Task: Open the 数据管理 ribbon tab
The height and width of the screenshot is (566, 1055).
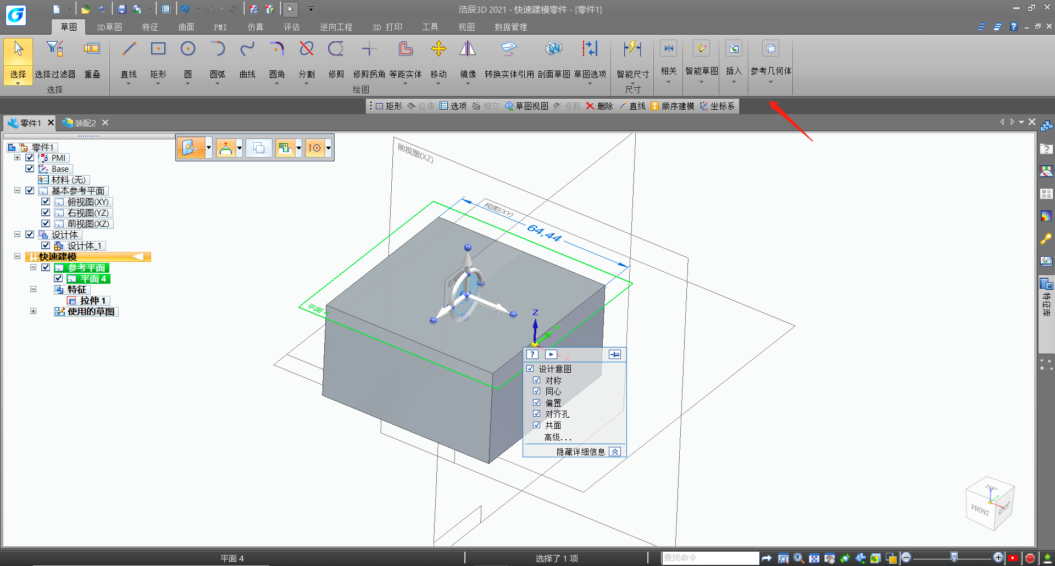Action: pyautogui.click(x=510, y=27)
